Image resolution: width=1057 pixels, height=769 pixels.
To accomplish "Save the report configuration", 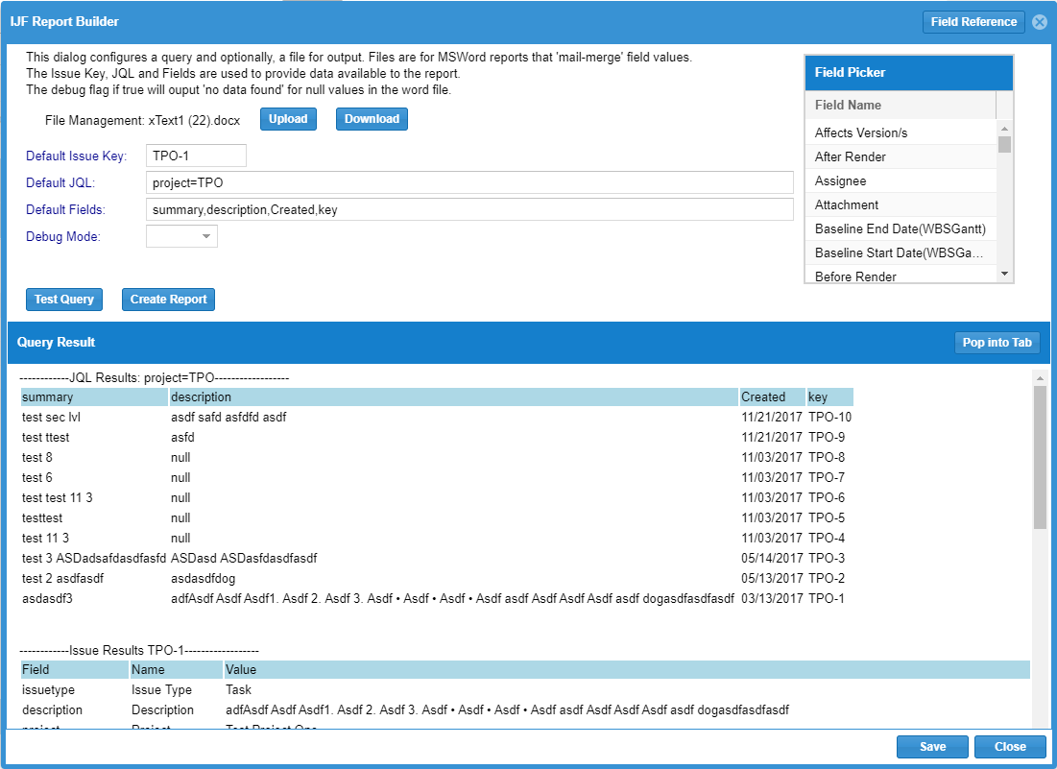I will [932, 747].
